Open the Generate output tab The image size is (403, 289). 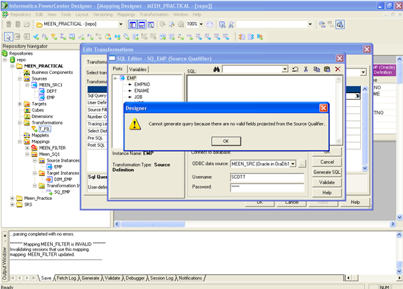pyautogui.click(x=90, y=278)
